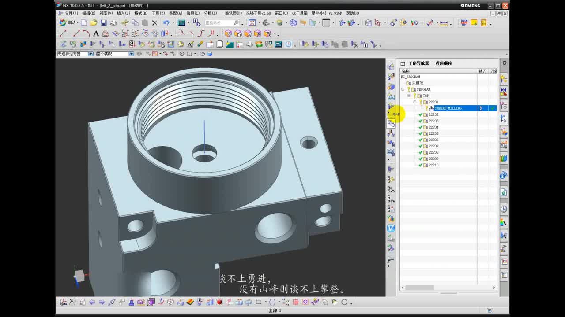
Task: Click the Save floppy icon
Action: click(103, 22)
